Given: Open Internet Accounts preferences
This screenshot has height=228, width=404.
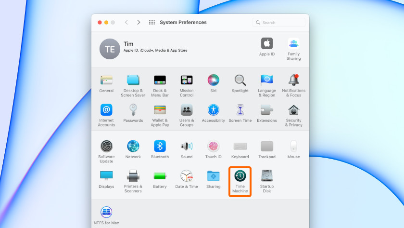Looking at the screenshot, I should tap(106, 115).
